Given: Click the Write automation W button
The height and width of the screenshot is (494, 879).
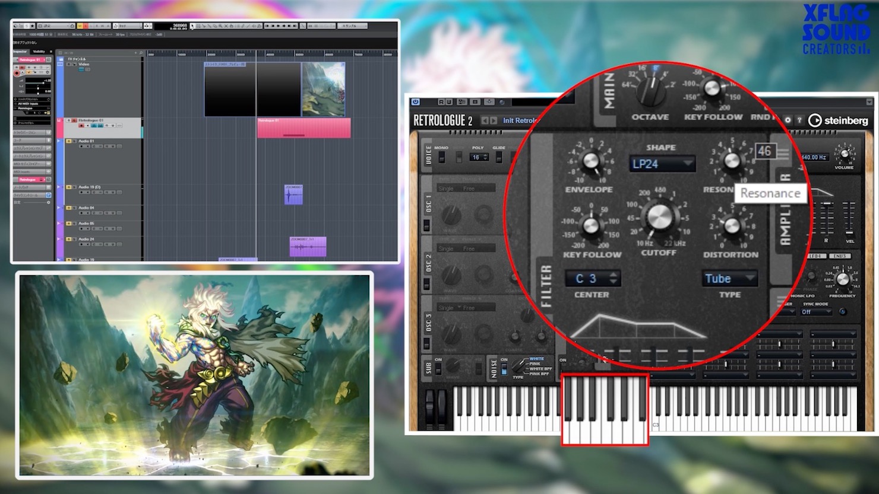Looking at the screenshot, I should pos(449,102).
